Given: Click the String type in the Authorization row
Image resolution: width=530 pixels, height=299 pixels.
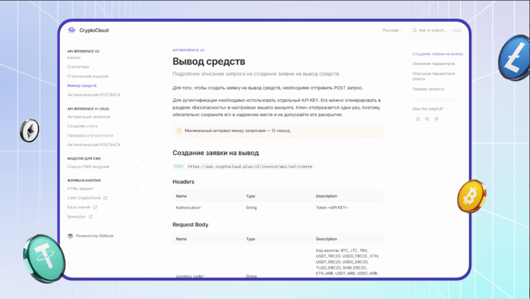Looking at the screenshot, I should tap(251, 208).
